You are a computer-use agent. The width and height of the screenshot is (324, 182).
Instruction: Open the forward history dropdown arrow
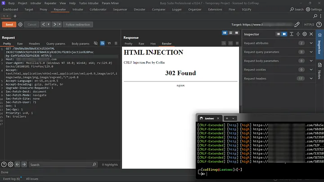59,24
